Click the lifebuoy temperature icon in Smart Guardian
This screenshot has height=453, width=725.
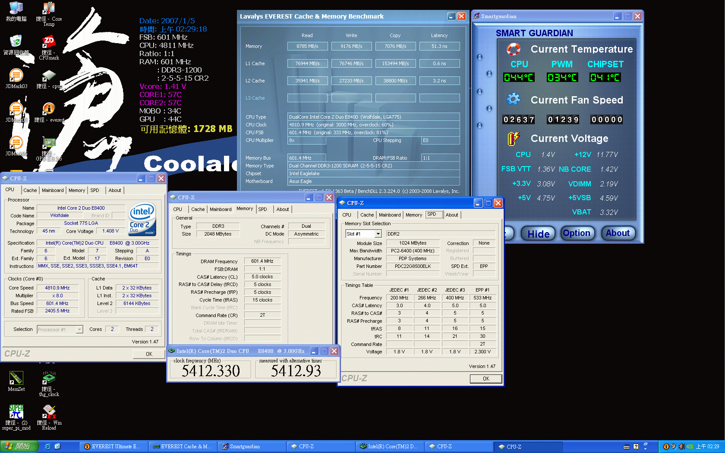pos(513,49)
